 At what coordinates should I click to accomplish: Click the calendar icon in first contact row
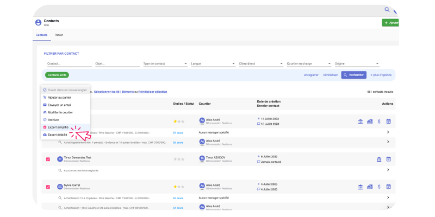388,122
